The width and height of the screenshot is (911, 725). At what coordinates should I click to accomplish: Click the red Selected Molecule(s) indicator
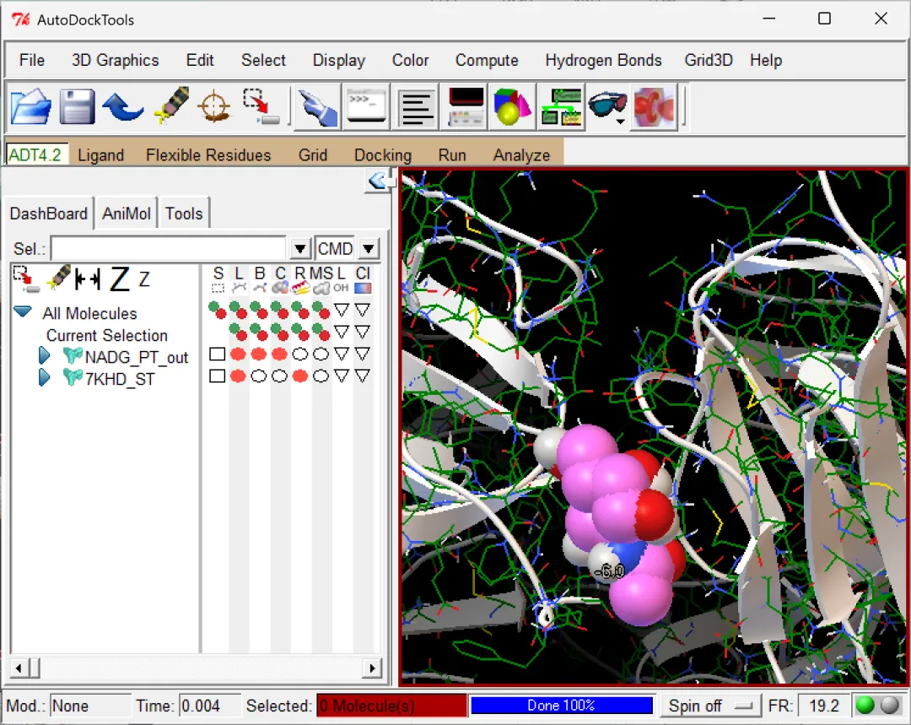click(x=391, y=706)
